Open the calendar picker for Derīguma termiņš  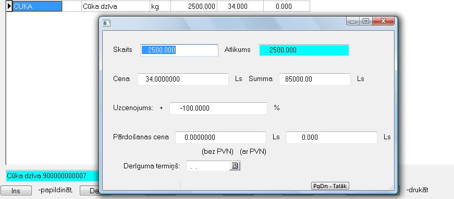[x=235, y=166]
